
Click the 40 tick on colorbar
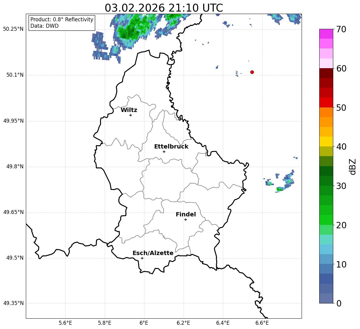click(x=341, y=147)
